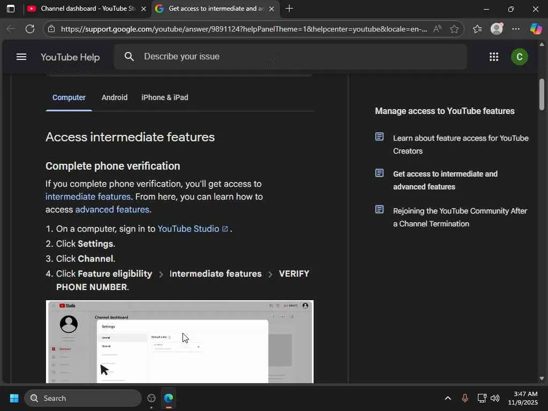
Task: Click the Complete phone verification heading
Action: 112,166
